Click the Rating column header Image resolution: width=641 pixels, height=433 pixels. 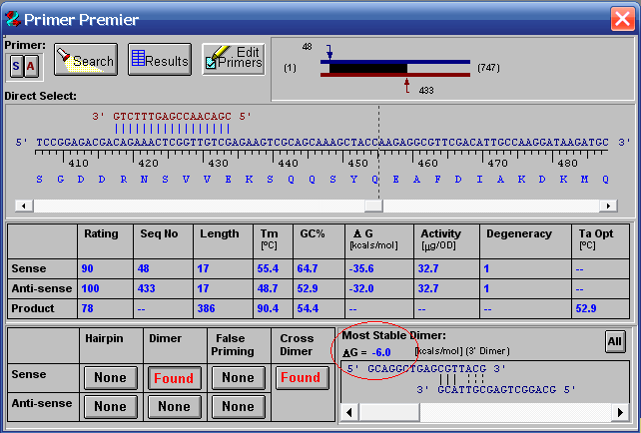click(101, 233)
